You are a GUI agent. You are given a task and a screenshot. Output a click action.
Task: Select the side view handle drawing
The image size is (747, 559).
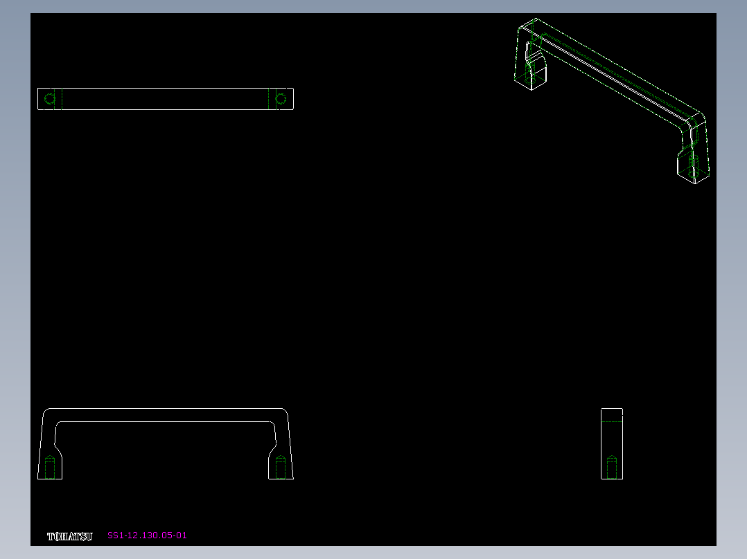pyautogui.click(x=612, y=443)
